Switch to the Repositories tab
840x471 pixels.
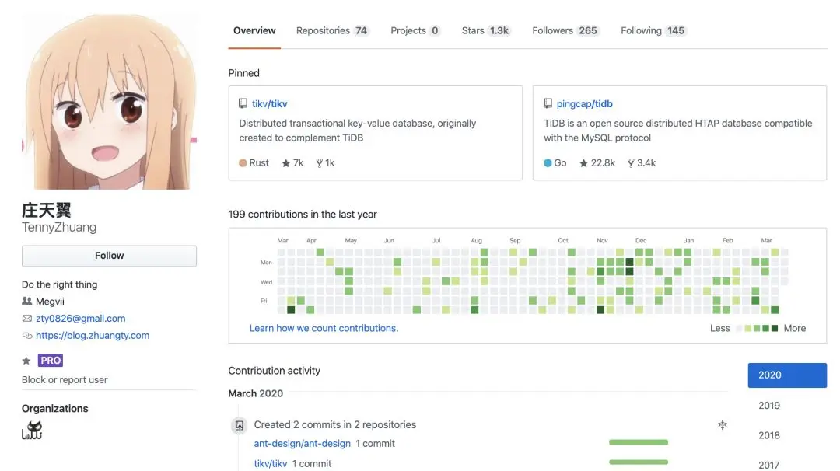tap(332, 30)
